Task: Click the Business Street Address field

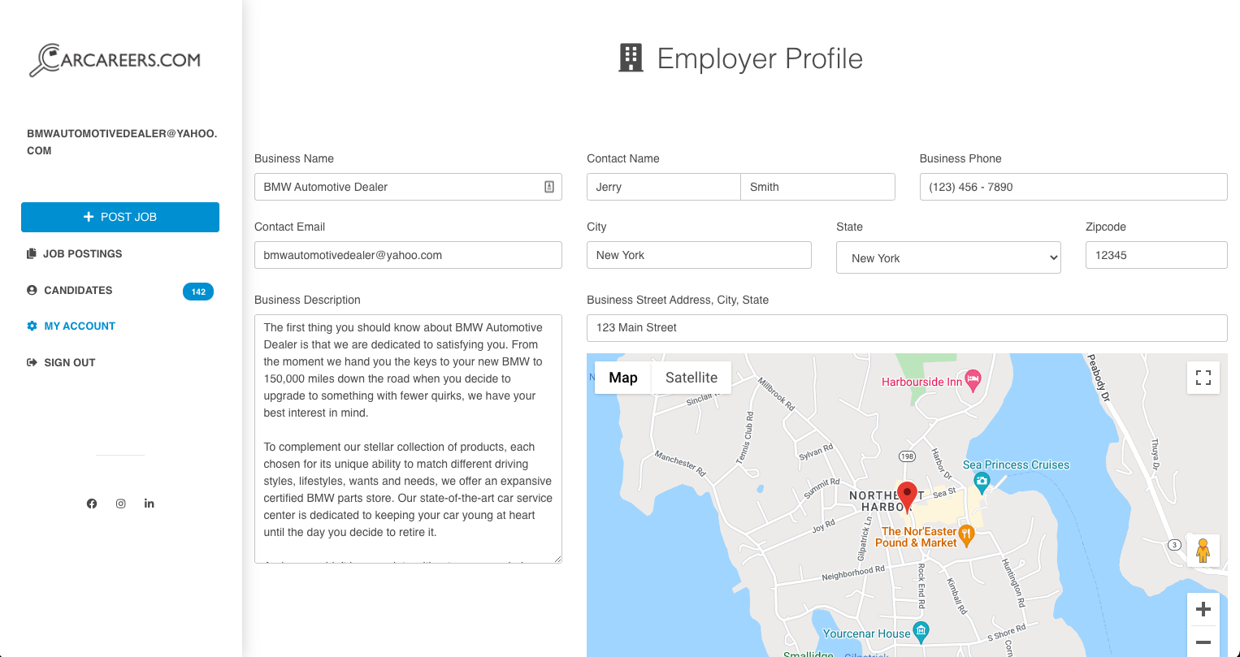Action: (907, 328)
